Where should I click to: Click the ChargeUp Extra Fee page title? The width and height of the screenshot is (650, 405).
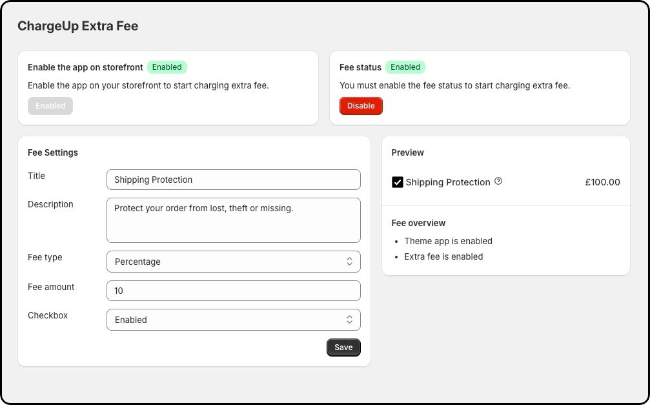(x=77, y=26)
